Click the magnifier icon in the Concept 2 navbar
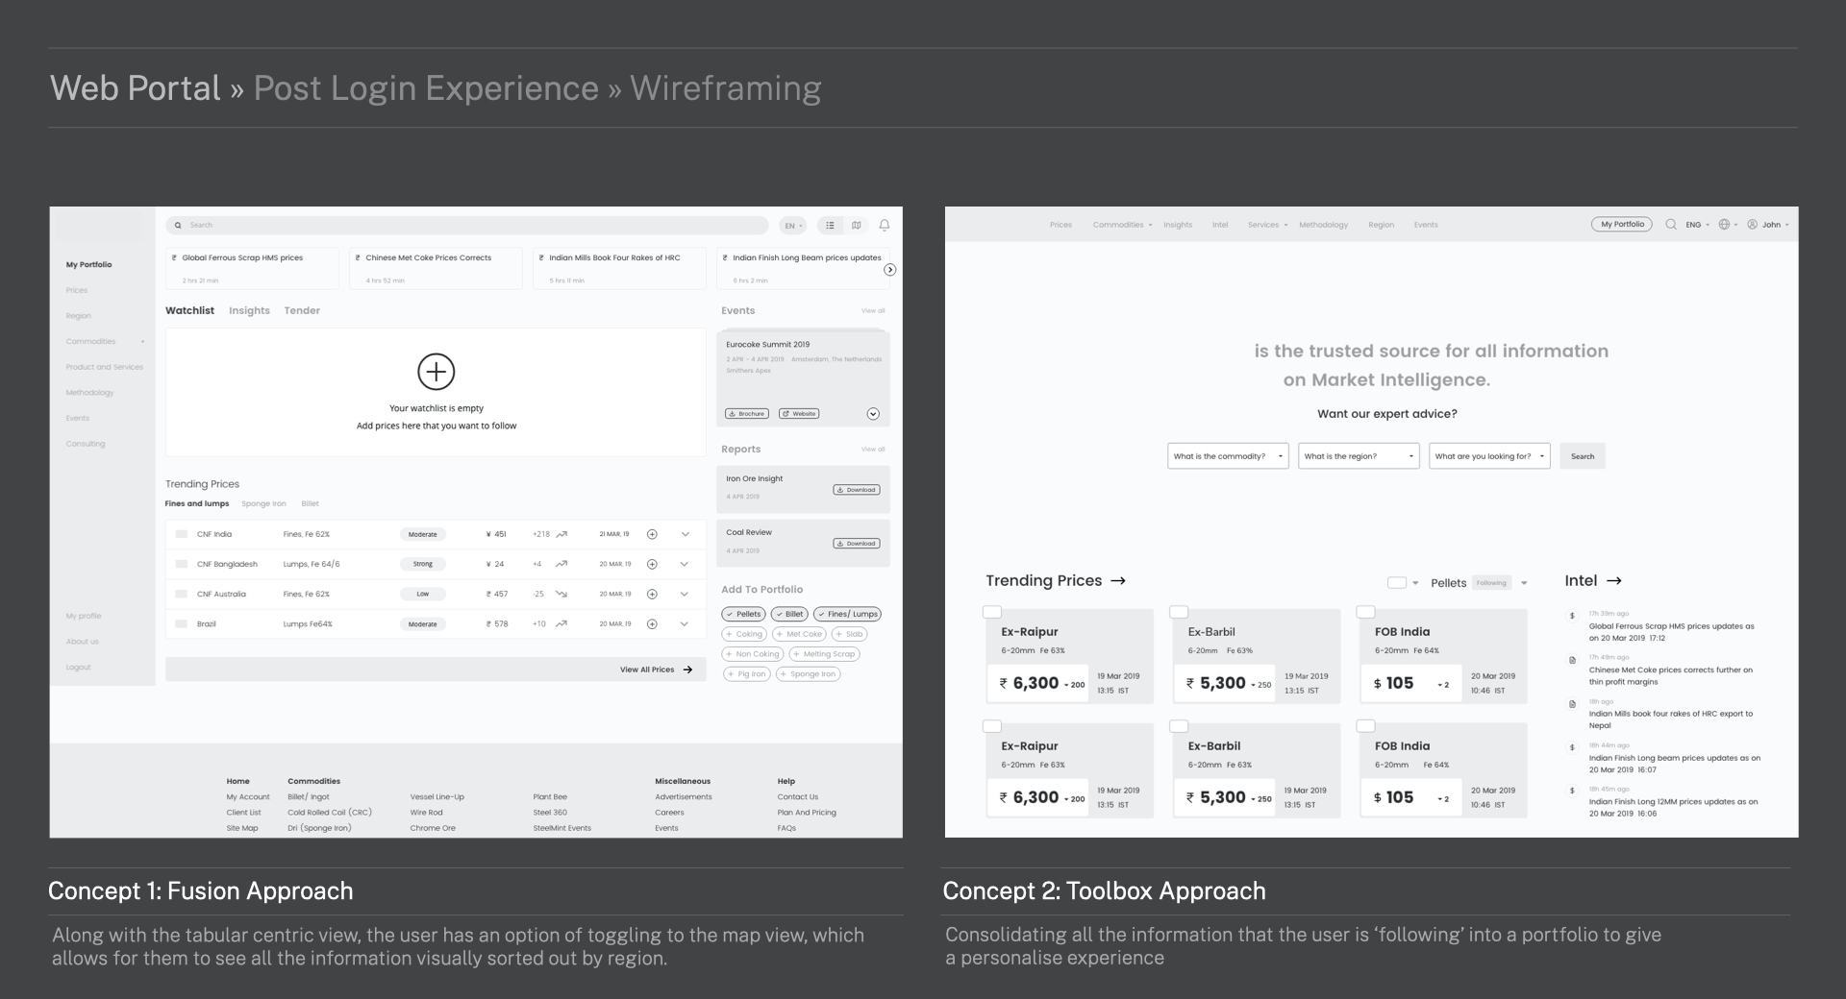Screen dimensions: 1846x999 [1671, 225]
